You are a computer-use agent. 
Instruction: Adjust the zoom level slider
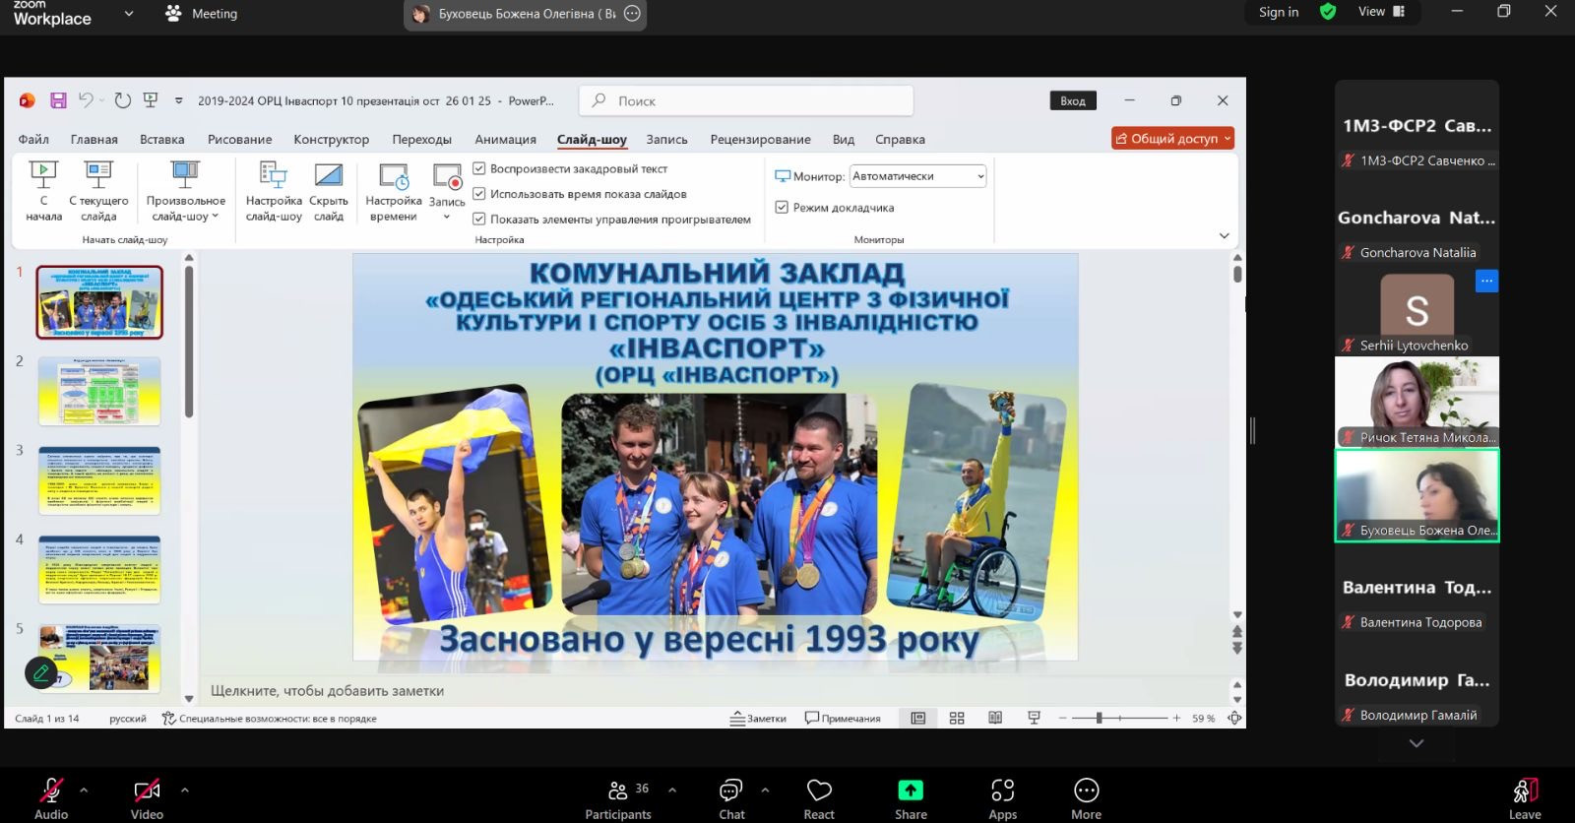[x=1099, y=719]
